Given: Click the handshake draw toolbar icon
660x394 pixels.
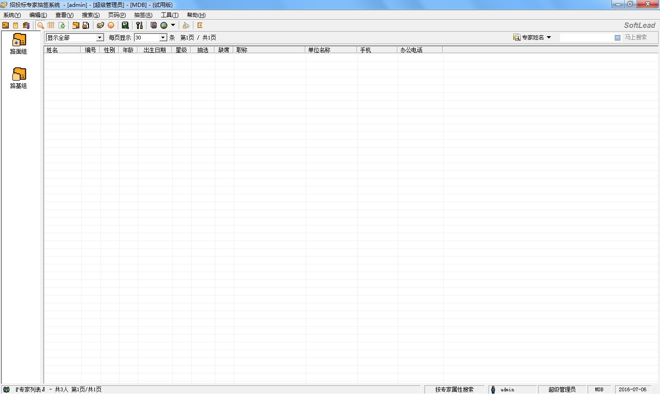Looking at the screenshot, I should click(x=100, y=26).
